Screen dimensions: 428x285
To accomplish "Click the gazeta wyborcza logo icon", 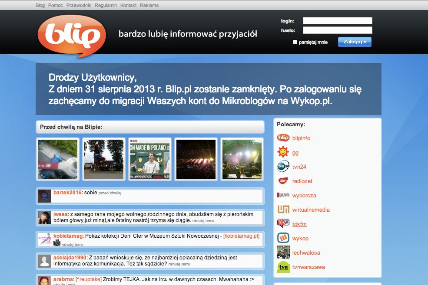I will pyautogui.click(x=283, y=195).
